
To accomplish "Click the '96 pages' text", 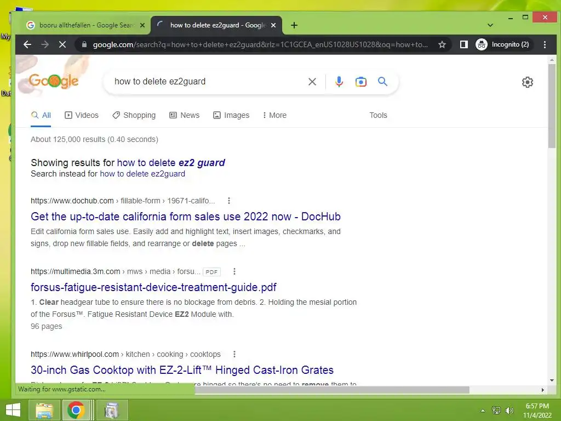I will 47,327.
